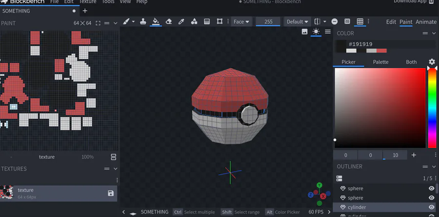Switch to the Picker color tab

[349, 62]
